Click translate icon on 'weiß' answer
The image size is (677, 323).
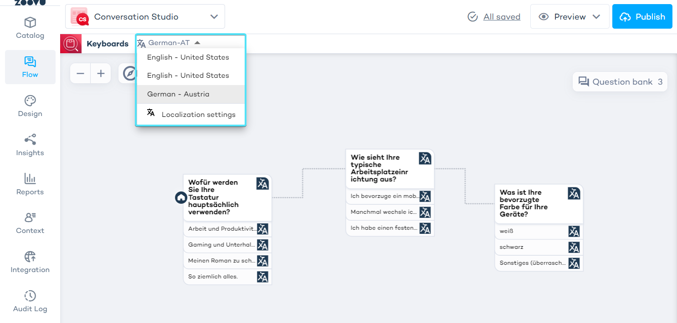coord(574,232)
